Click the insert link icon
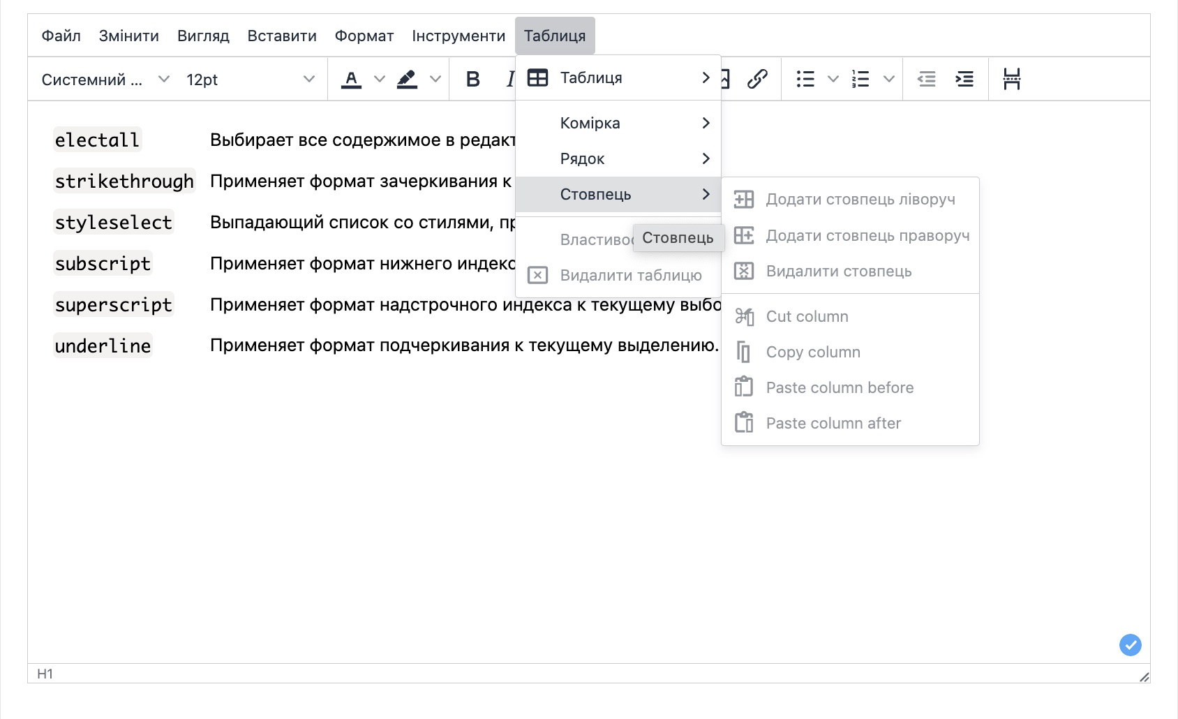This screenshot has height=719, width=1178. [x=757, y=80]
